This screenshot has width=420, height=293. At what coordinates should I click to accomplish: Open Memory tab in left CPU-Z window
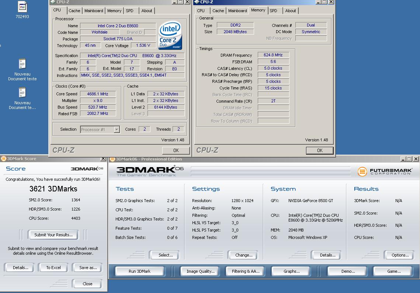[x=114, y=11]
